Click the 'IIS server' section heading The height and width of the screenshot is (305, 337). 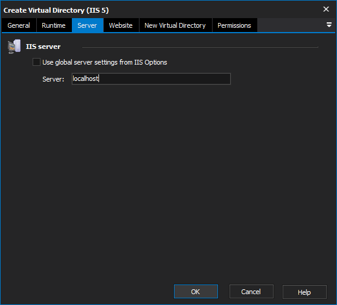tap(43, 47)
